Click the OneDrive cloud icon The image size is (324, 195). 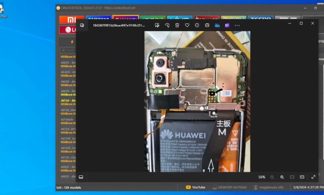coord(217,25)
